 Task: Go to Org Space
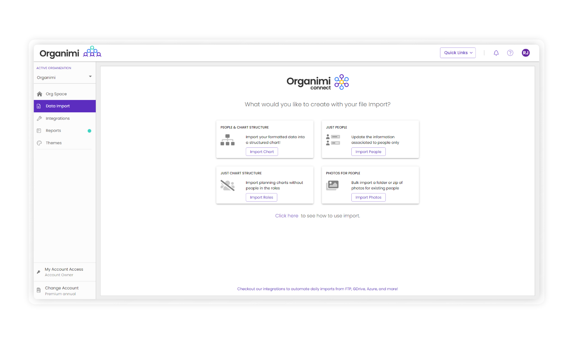click(x=65, y=94)
